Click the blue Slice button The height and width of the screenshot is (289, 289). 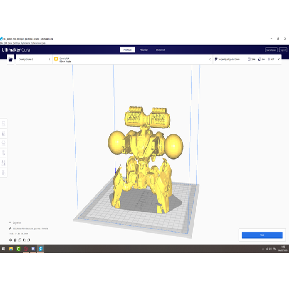(x=262, y=235)
